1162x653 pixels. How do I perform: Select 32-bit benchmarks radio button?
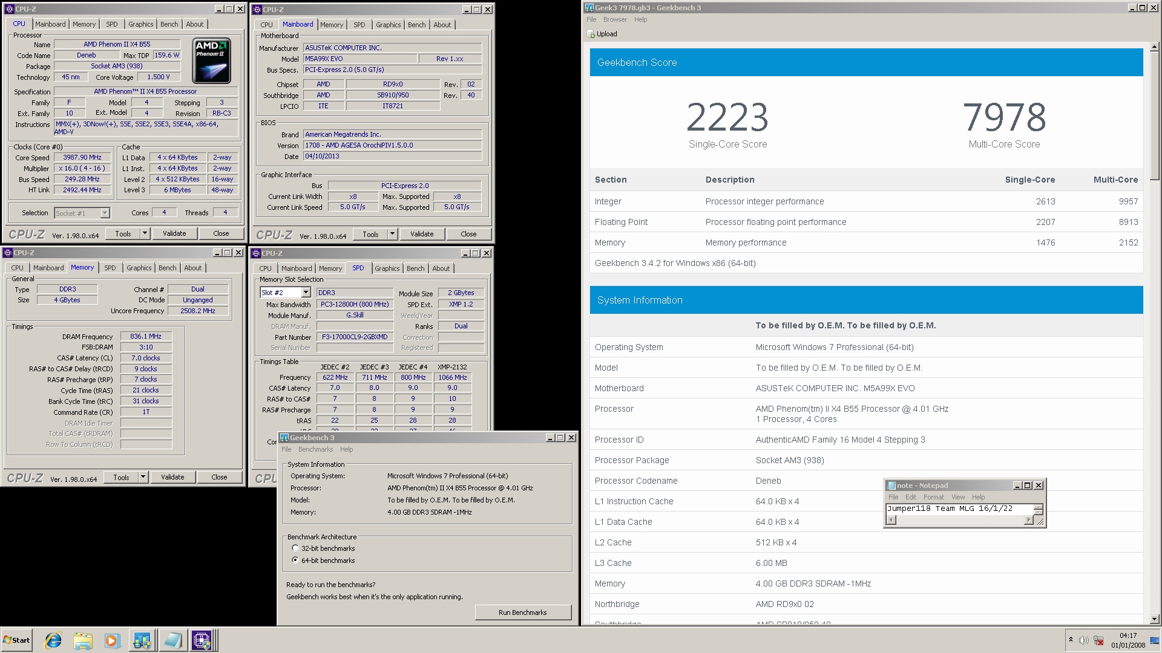pos(295,548)
